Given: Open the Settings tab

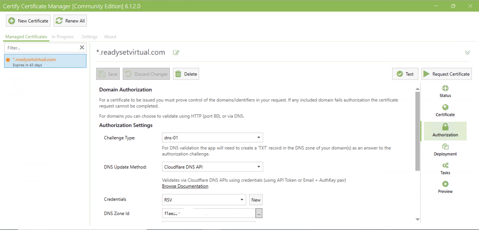Looking at the screenshot, I should (x=89, y=37).
